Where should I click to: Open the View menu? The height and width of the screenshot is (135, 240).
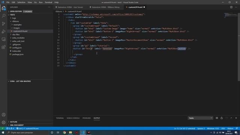click(x=30, y=2)
